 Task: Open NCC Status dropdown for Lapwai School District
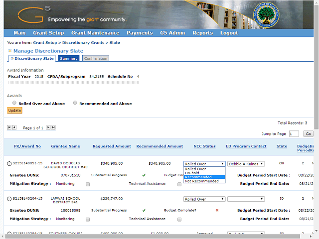(204, 199)
